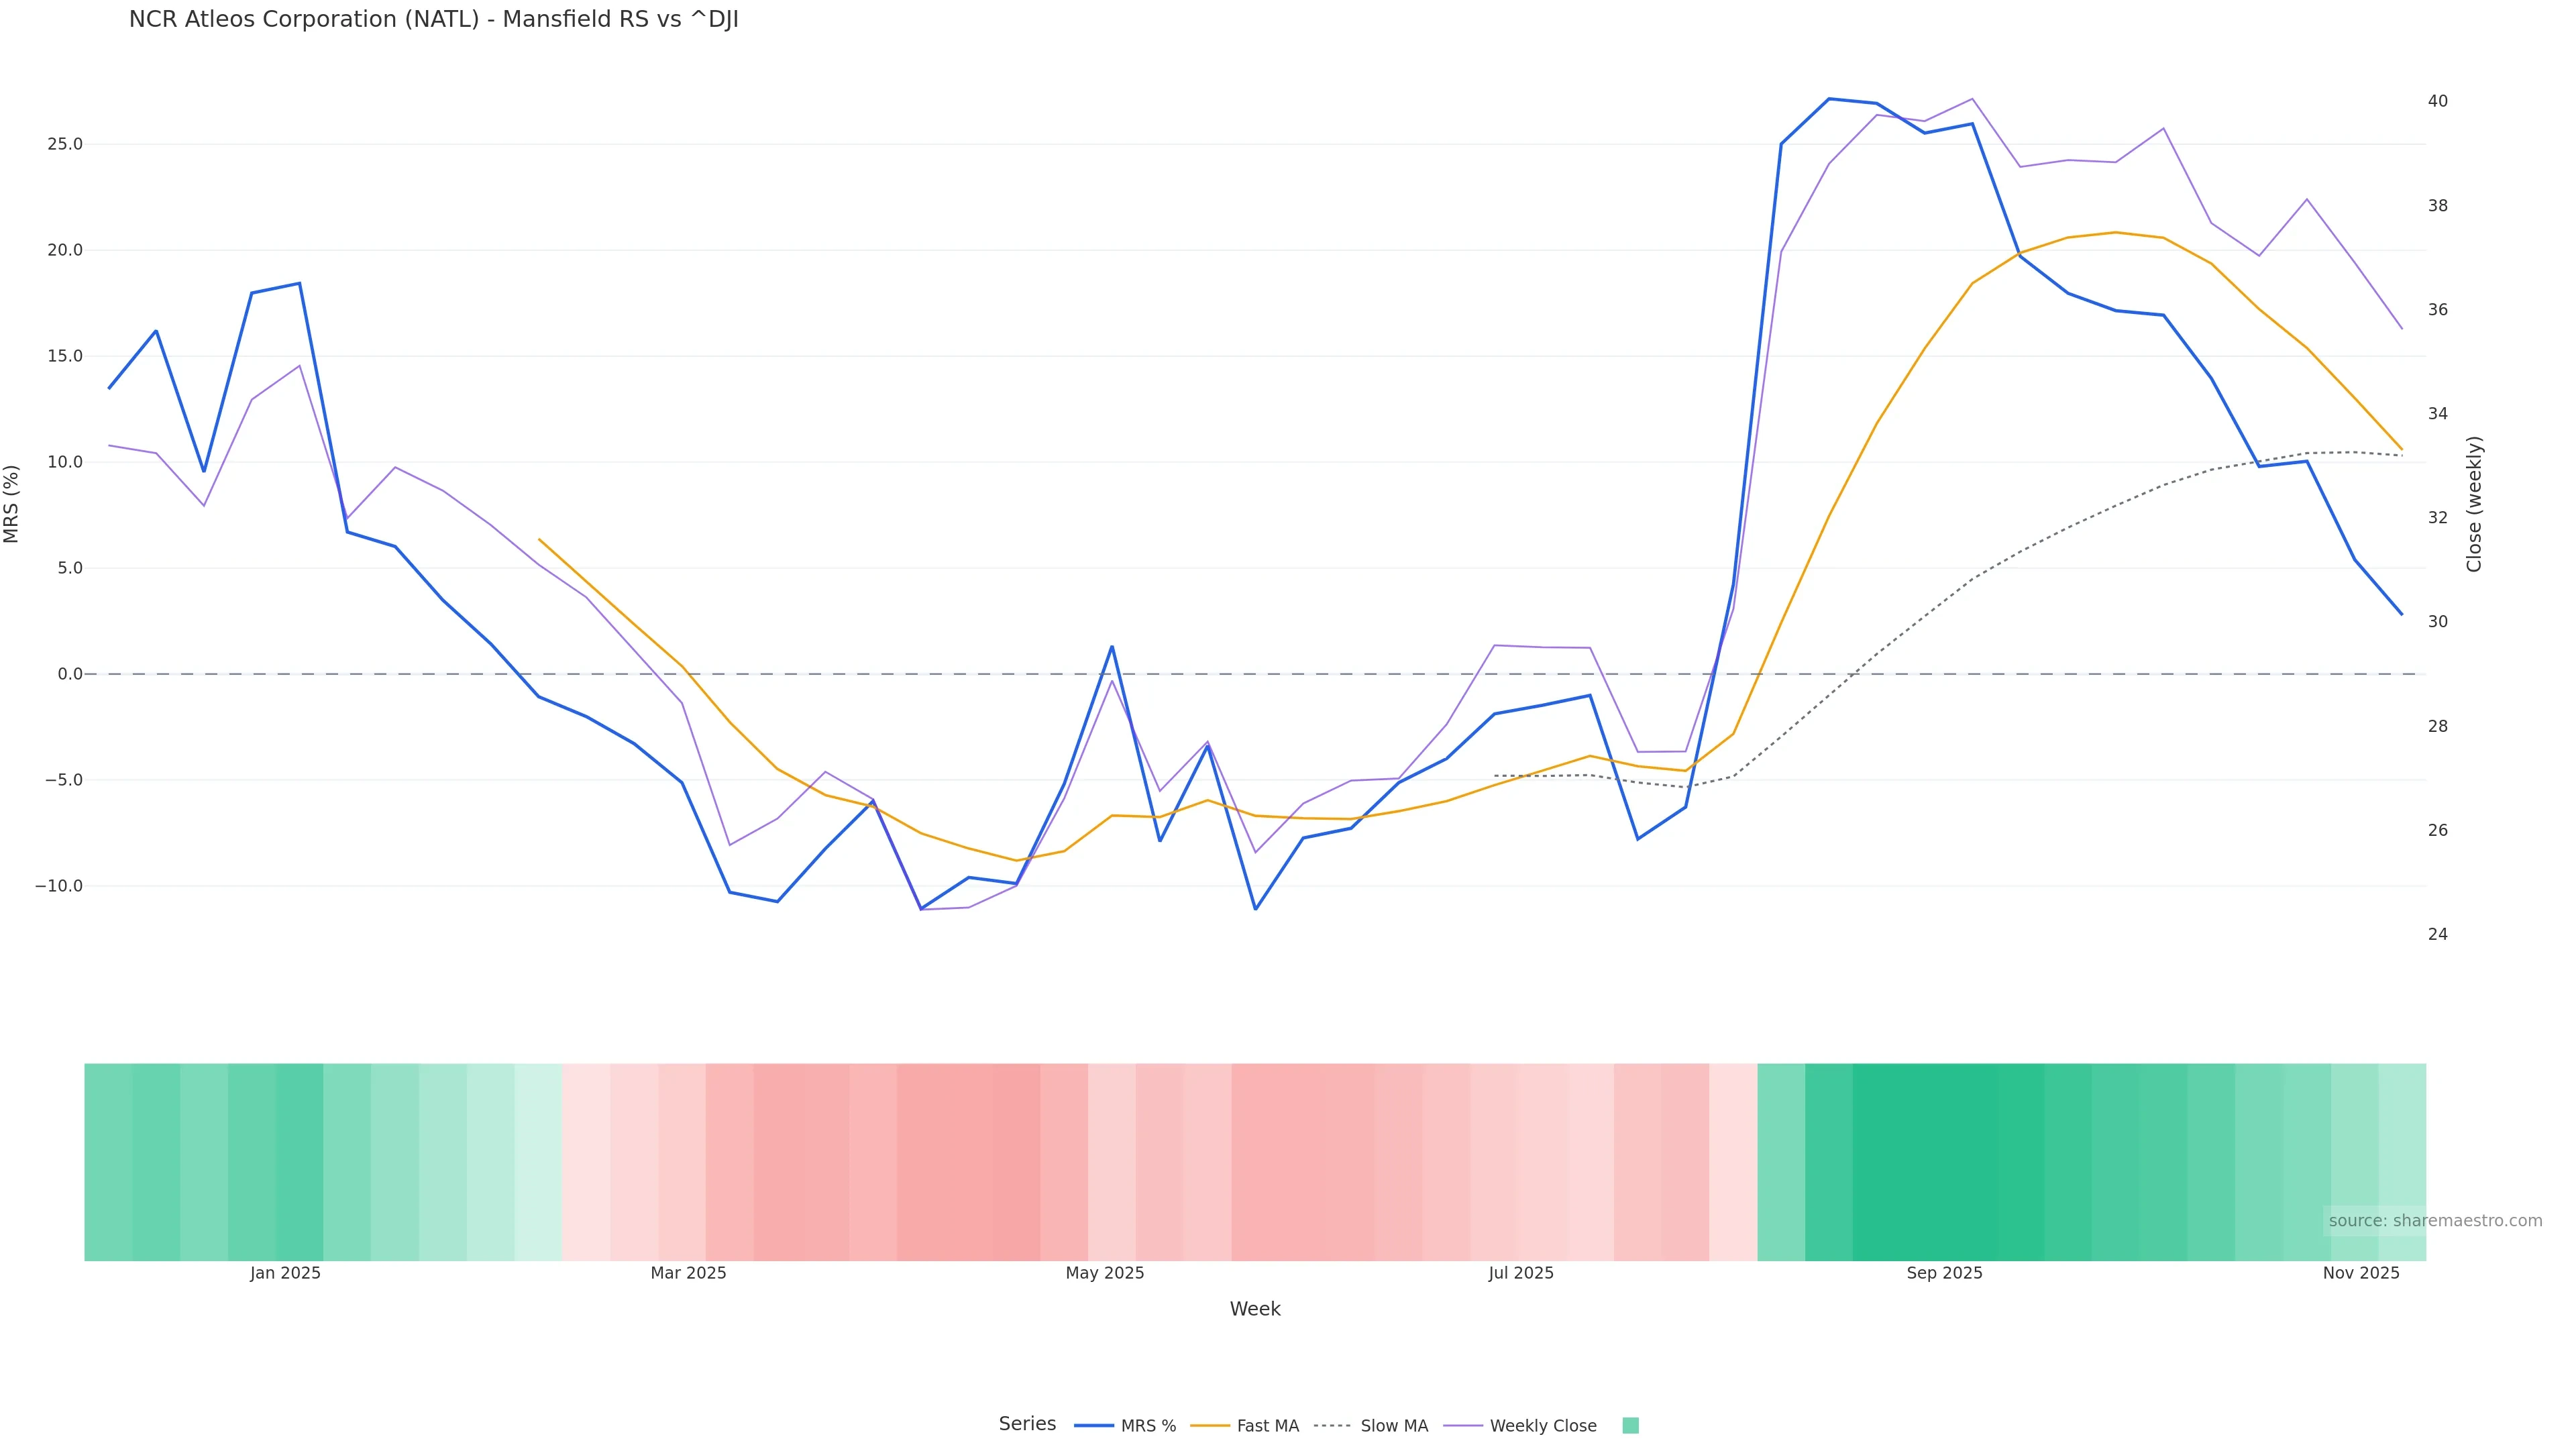Select the Mar 2025 week axis label
This screenshot has height=1449, width=2576.
pyautogui.click(x=688, y=1273)
